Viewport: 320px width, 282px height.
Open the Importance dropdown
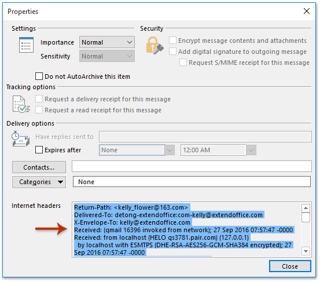(107, 42)
